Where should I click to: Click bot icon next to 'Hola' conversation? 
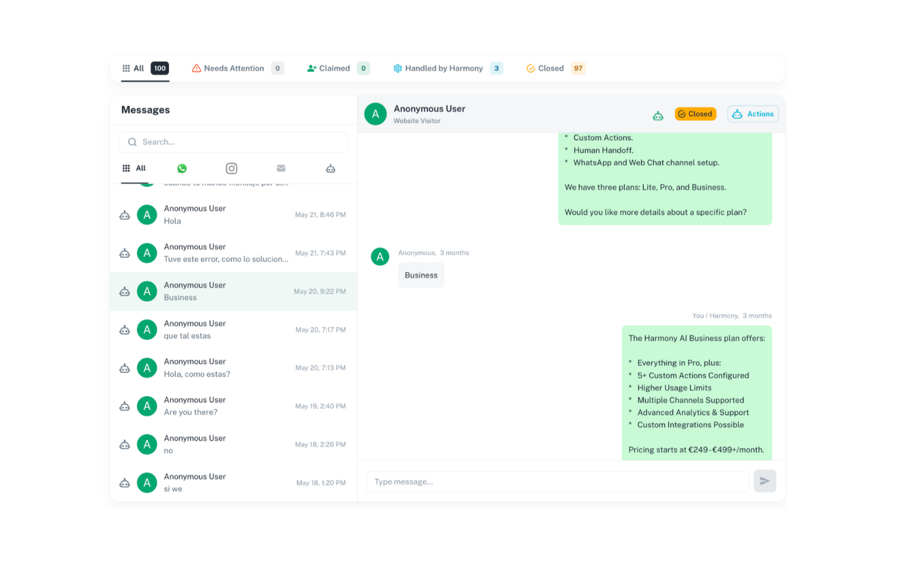pyautogui.click(x=125, y=215)
